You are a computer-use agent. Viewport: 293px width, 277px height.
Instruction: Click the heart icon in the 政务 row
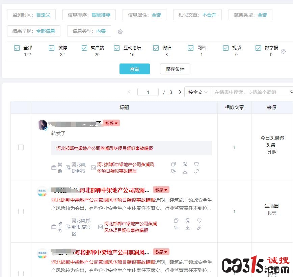[199, 221]
